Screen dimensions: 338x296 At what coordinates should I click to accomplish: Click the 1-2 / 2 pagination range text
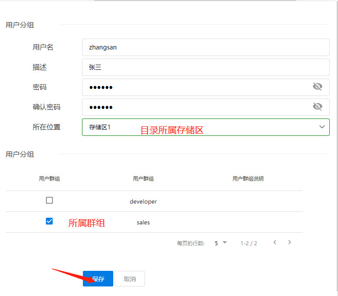point(249,243)
